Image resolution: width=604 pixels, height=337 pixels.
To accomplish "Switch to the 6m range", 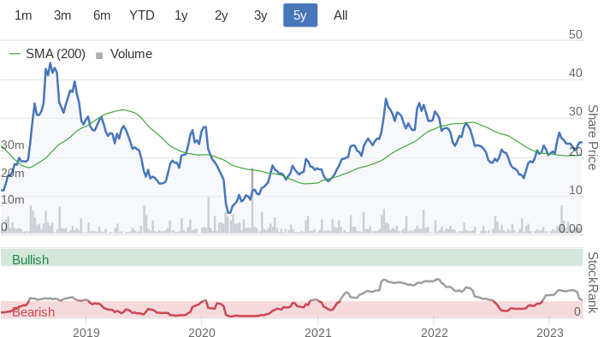I will pyautogui.click(x=102, y=15).
